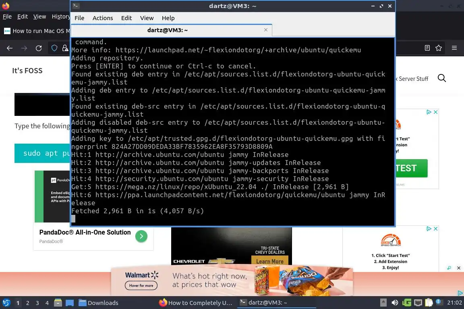Open PandaDoc All-in-One Solution ad title
The height and width of the screenshot is (309, 464).
click(85, 233)
